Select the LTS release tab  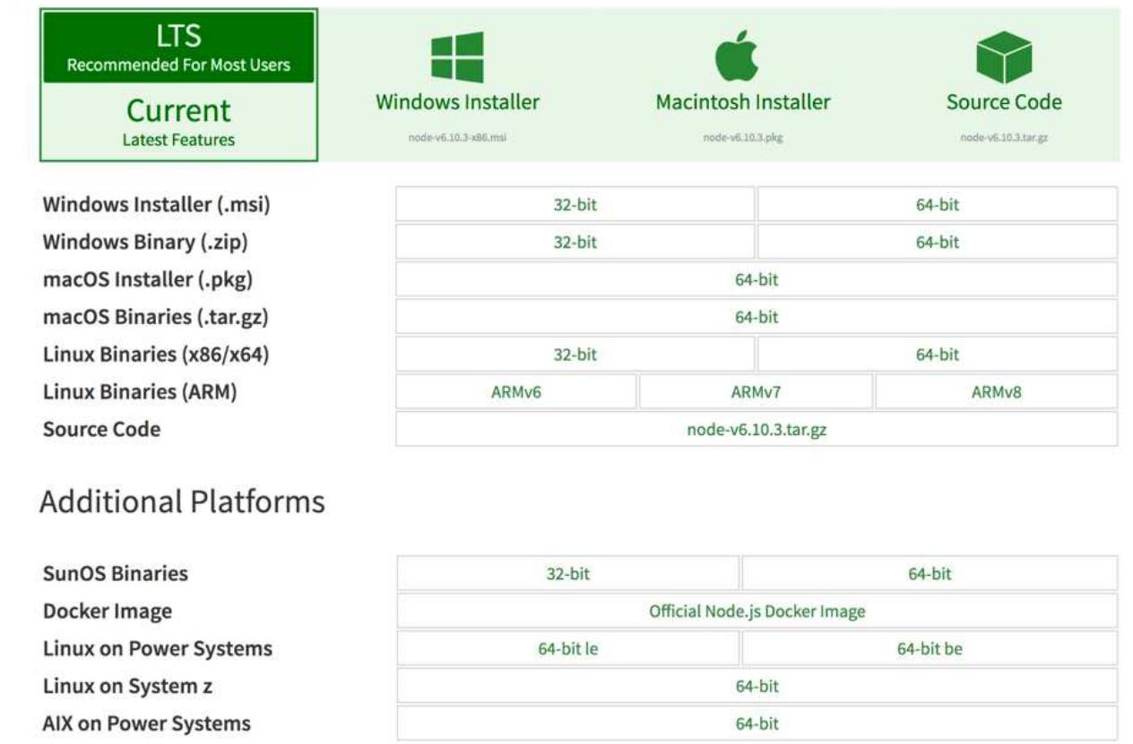coord(179,47)
